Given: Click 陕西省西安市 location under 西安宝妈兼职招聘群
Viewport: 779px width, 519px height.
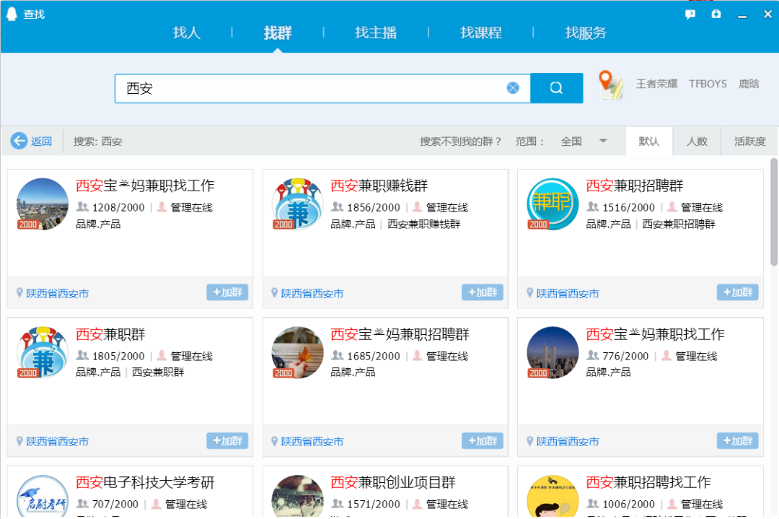Looking at the screenshot, I should [x=312, y=442].
